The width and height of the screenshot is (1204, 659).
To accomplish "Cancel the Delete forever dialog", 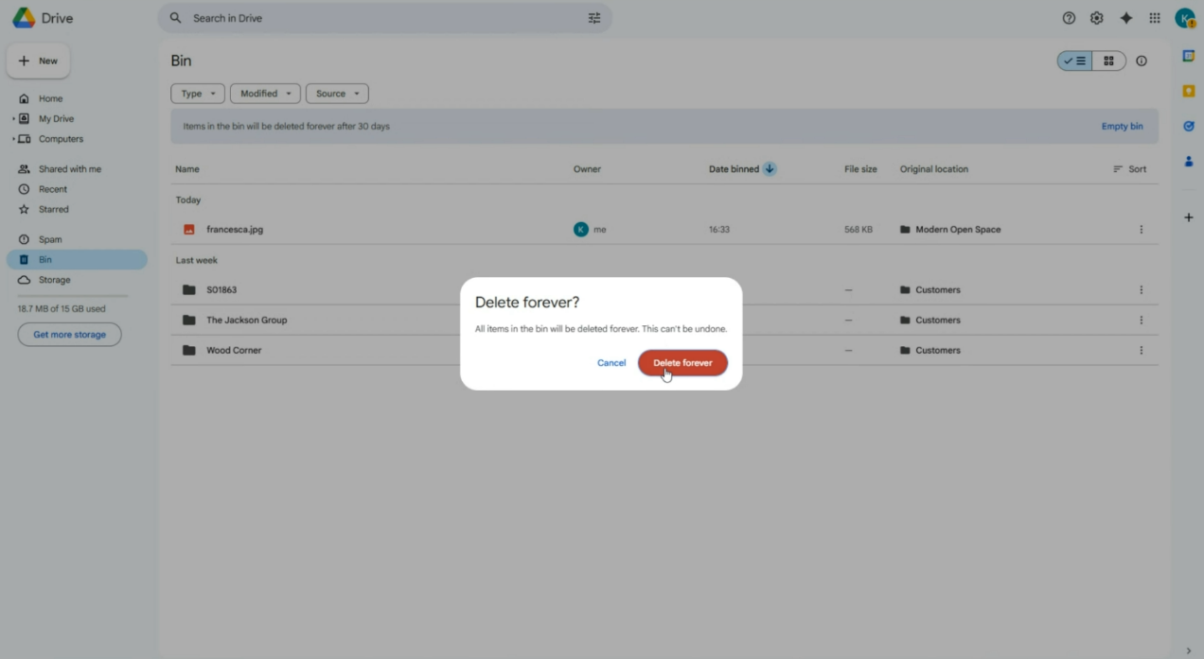I will coord(611,363).
